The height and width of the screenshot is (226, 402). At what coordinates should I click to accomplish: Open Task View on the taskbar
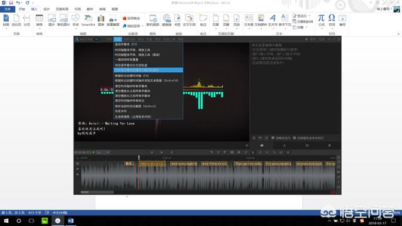click(31, 220)
